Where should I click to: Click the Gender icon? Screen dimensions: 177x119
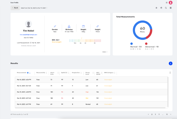55,26
